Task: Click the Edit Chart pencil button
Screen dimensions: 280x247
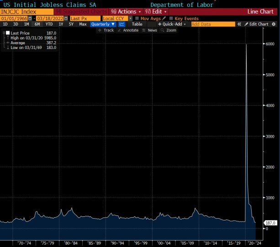Action: [x=257, y=24]
